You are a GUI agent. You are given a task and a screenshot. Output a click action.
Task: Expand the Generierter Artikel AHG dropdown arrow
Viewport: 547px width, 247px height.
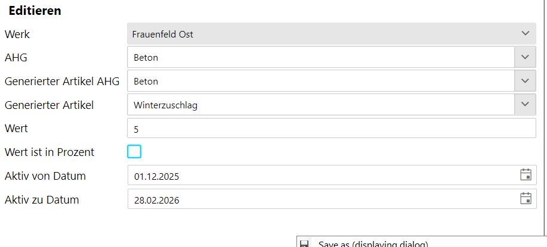(x=525, y=81)
